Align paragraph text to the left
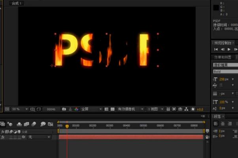 (216, 123)
